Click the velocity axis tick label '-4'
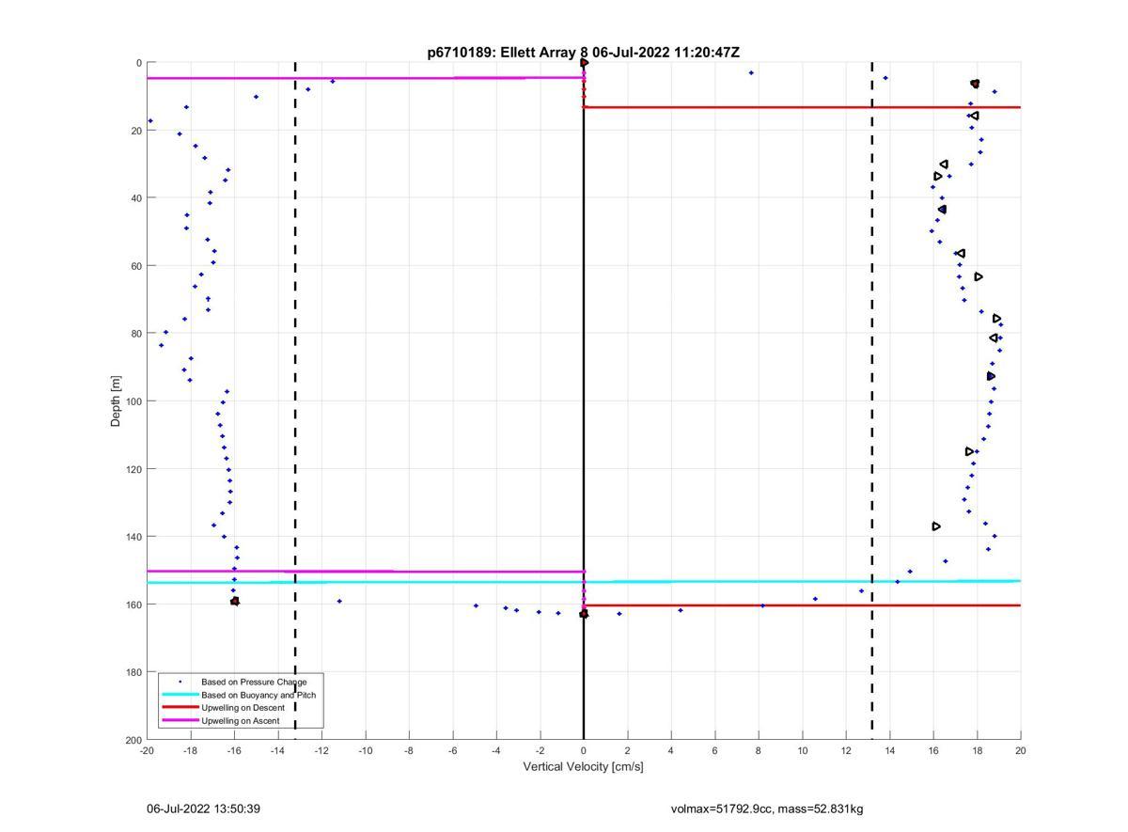 495,750
